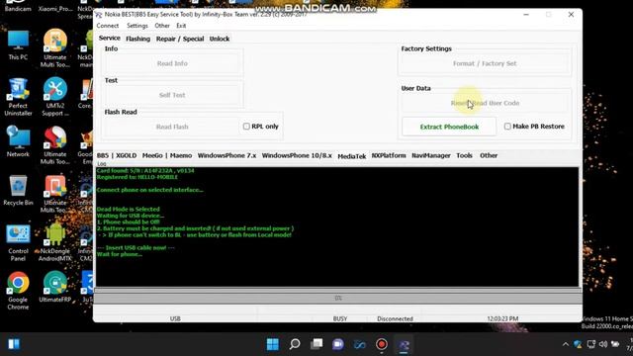Launch UltimateFRP desktop icon

tap(55, 287)
